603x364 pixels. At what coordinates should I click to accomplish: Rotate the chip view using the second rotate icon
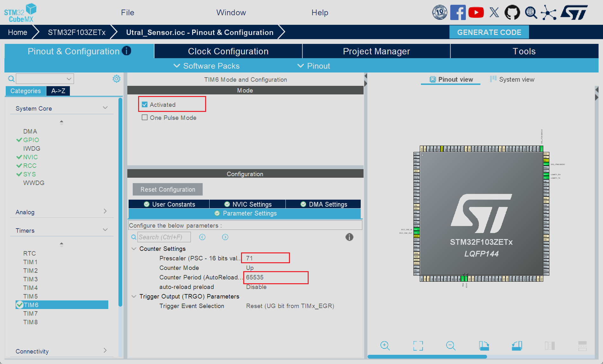tap(517, 346)
